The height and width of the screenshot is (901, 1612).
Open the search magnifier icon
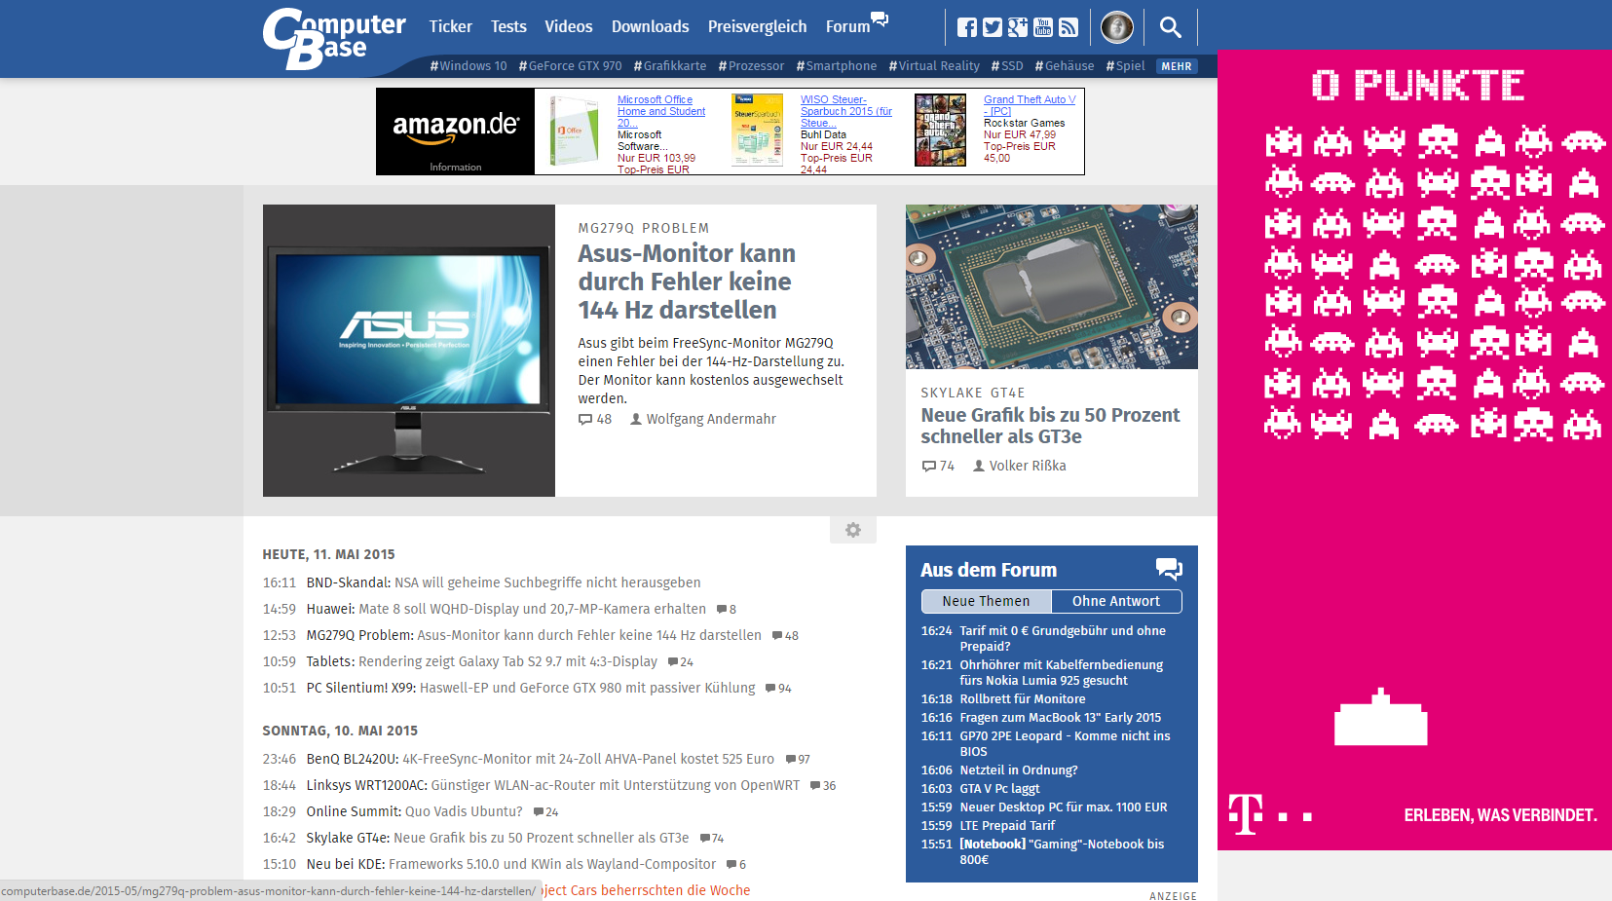click(1170, 27)
